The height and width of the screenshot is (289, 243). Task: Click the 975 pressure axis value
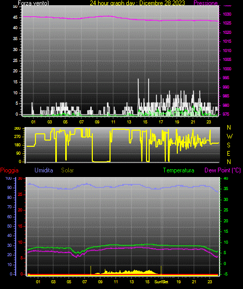(226, 114)
